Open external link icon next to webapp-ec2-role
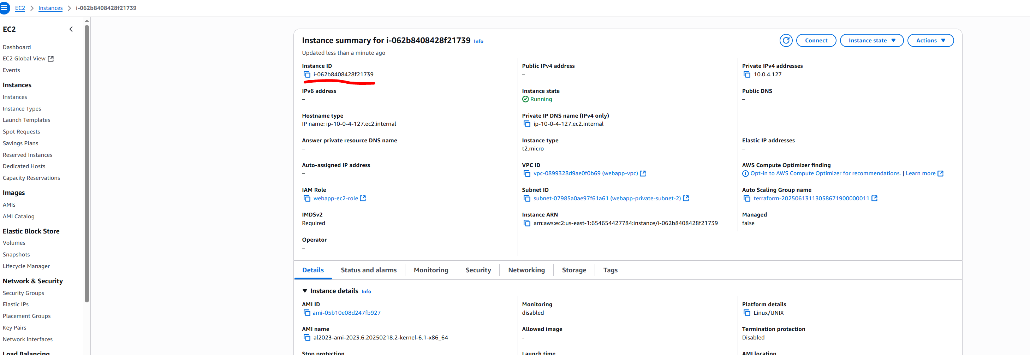The image size is (1030, 355). (363, 198)
